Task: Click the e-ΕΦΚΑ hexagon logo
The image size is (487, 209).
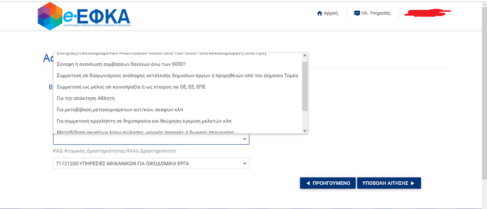Action: pyautogui.click(x=50, y=16)
